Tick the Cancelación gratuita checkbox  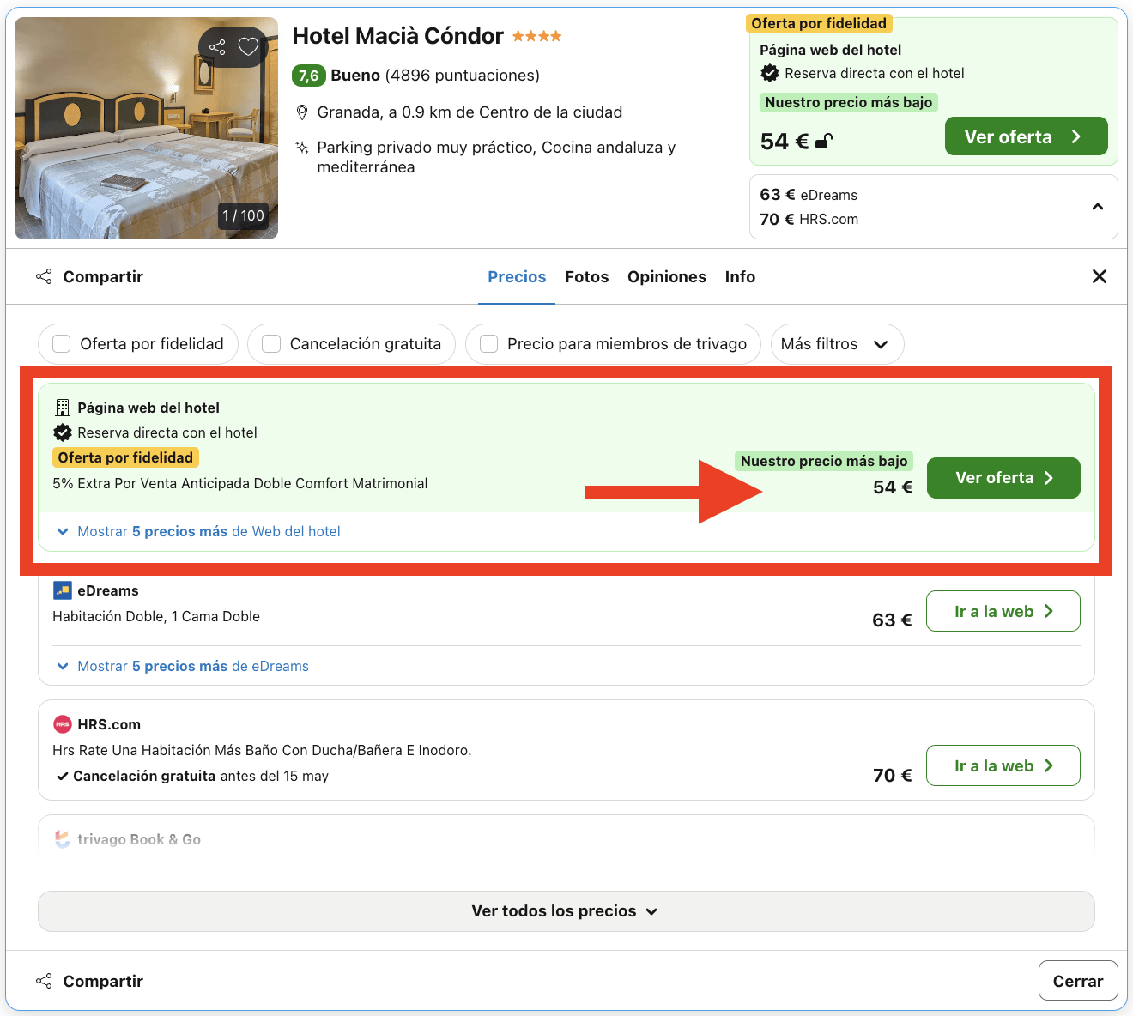pos(271,344)
